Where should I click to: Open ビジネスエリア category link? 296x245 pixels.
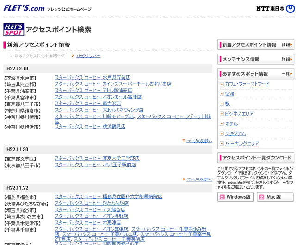[240, 114]
